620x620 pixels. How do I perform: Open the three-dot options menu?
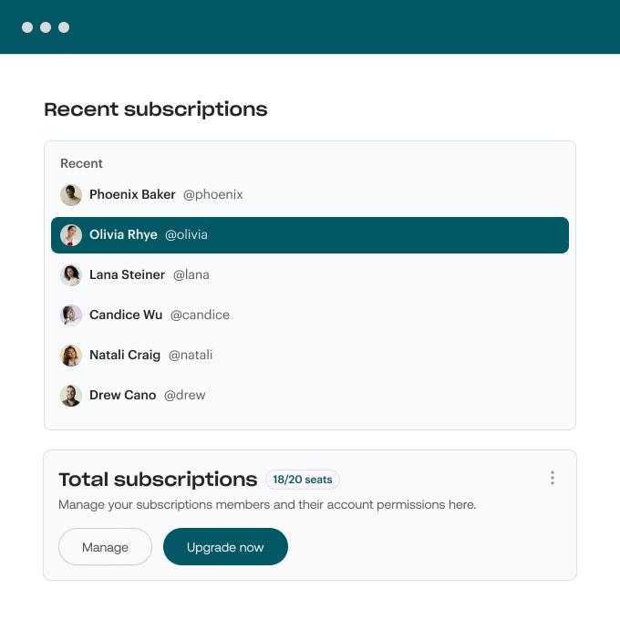pos(552,478)
